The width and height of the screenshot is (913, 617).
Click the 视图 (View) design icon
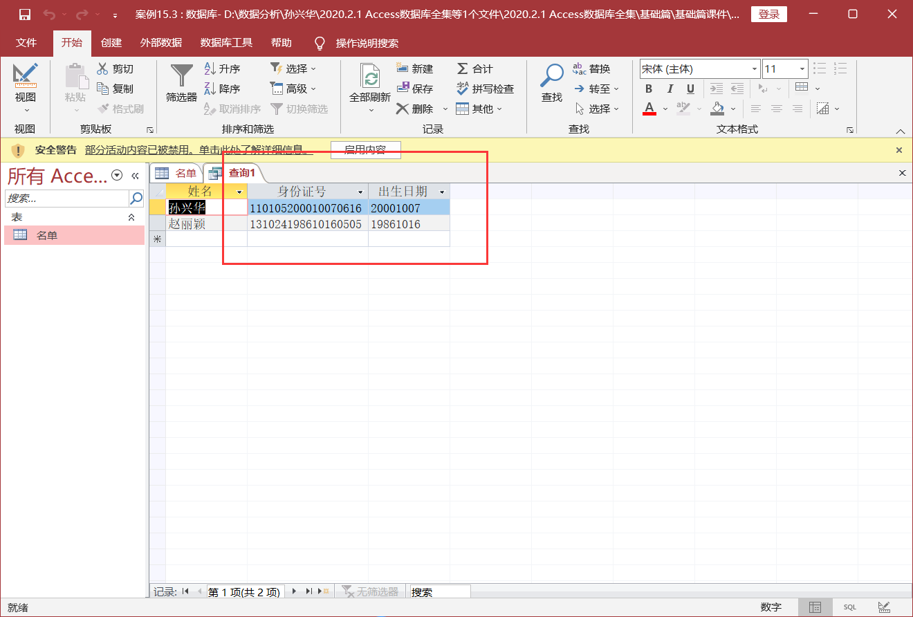26,75
